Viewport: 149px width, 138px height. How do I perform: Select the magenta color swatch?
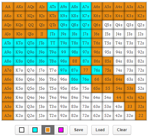click(x=61, y=130)
